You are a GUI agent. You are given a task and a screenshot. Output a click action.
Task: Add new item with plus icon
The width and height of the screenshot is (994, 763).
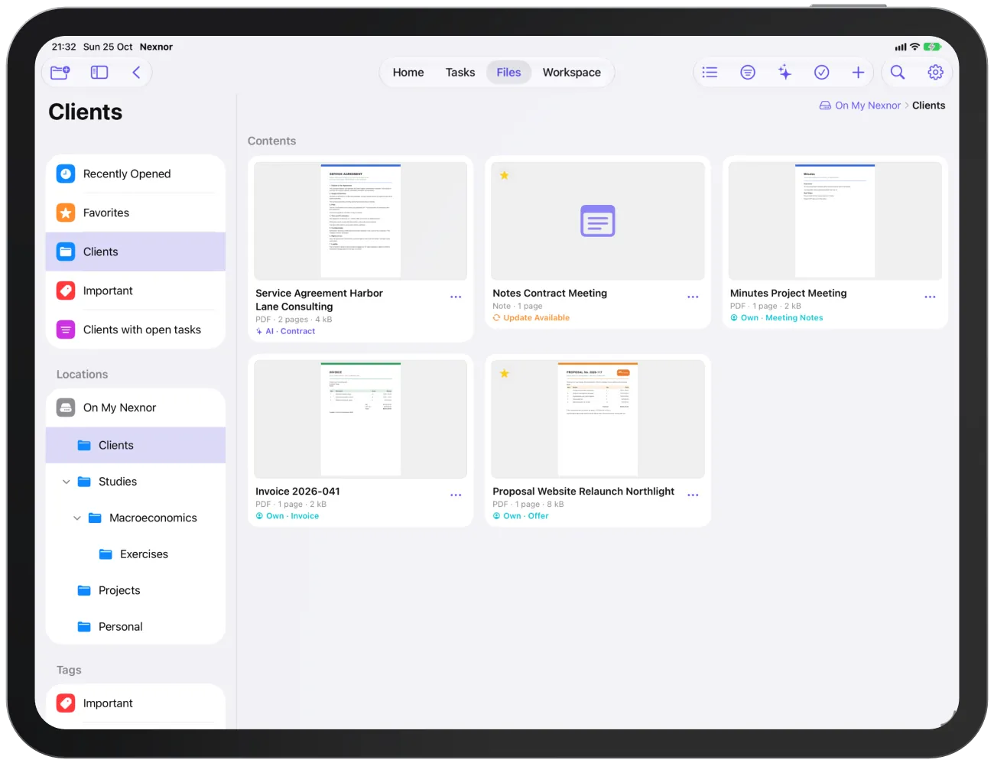pos(858,73)
